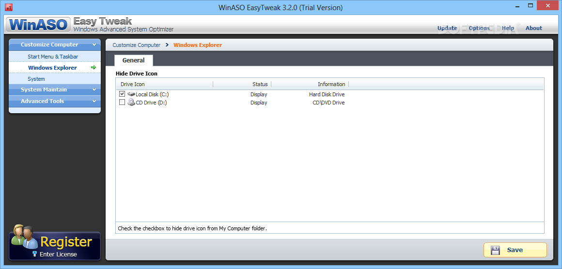Click the Save button label

[x=515, y=250]
